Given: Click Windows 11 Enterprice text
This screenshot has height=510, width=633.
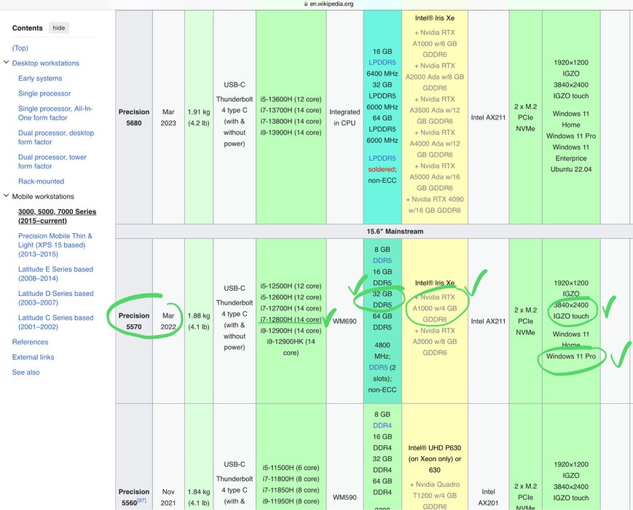Looking at the screenshot, I should [571, 153].
